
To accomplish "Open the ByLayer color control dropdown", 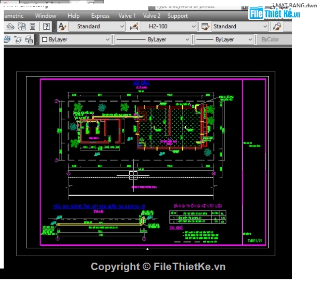I will (76, 39).
